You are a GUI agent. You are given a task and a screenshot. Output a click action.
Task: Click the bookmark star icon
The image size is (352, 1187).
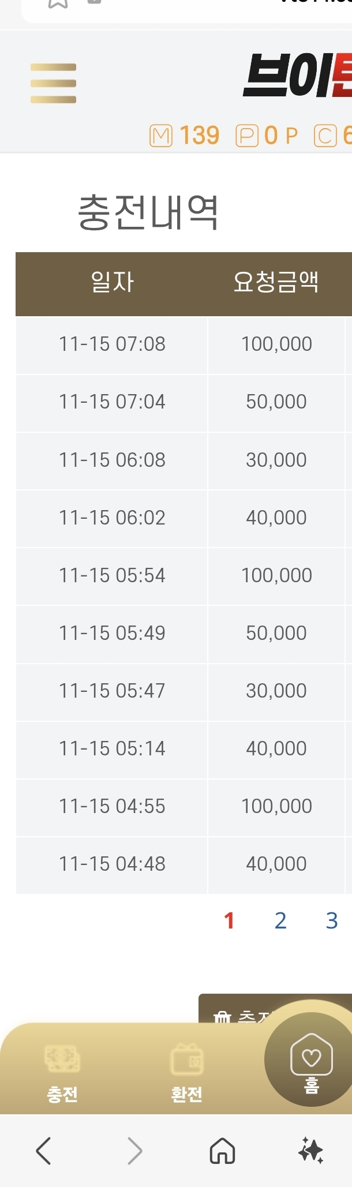tap(58, 3)
